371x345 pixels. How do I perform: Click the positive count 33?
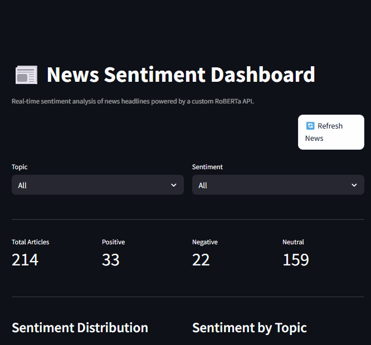pyautogui.click(x=111, y=260)
